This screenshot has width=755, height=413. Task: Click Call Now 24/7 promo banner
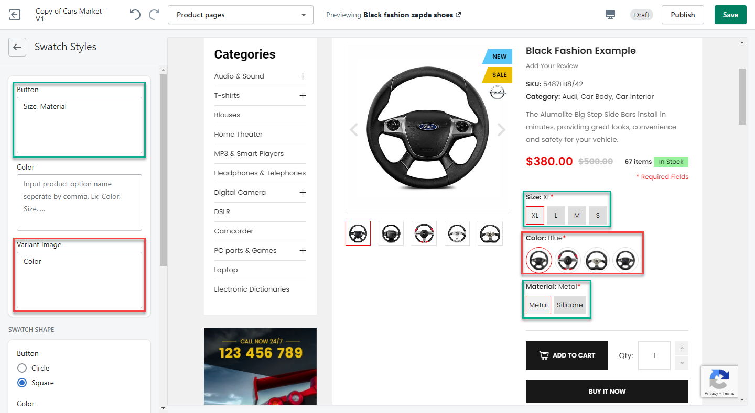(260, 366)
